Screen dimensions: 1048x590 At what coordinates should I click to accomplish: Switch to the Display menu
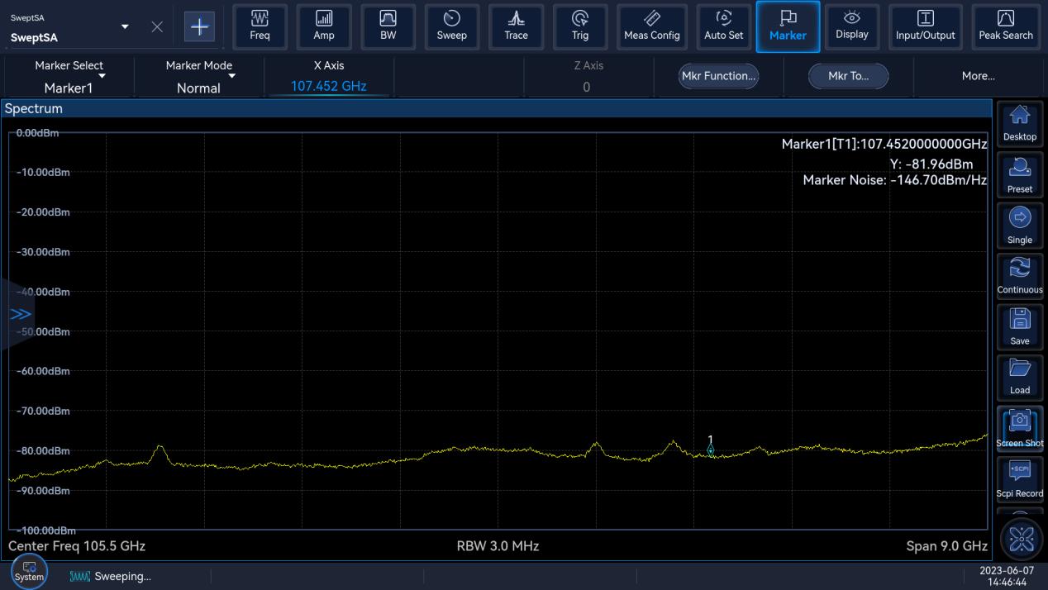[x=851, y=26]
